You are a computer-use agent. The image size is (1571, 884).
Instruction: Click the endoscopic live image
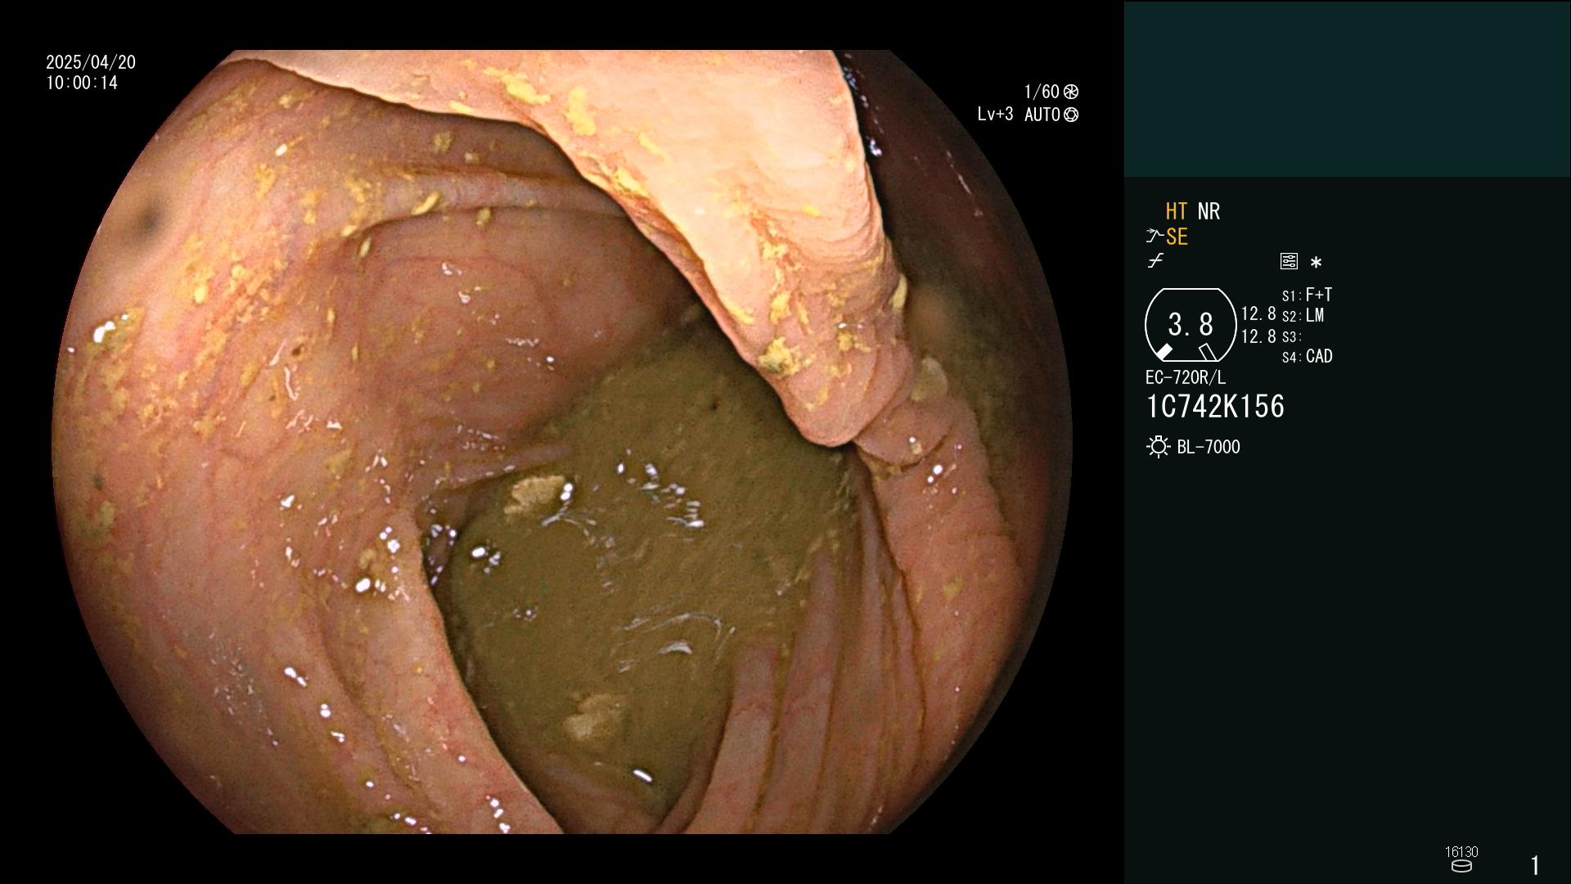click(561, 442)
